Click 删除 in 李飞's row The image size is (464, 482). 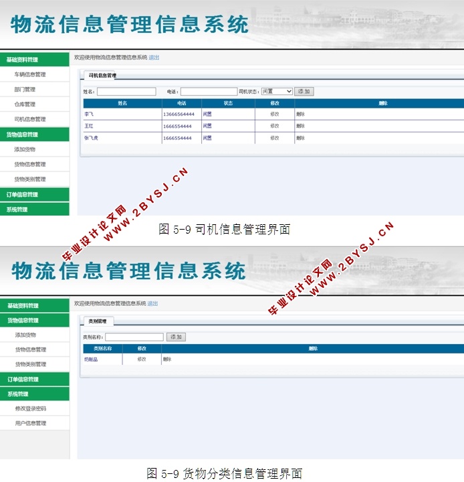pyautogui.click(x=300, y=114)
